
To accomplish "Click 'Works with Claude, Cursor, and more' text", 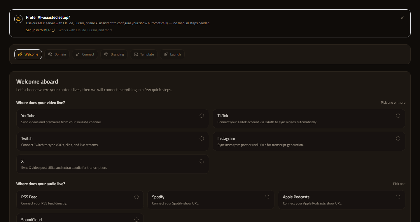I will (85, 30).
